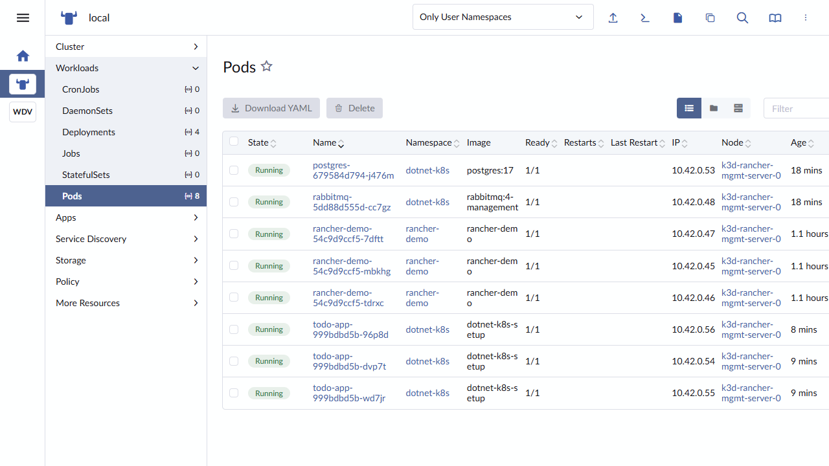Open Deployments in the Workloads menu

(x=126, y=132)
